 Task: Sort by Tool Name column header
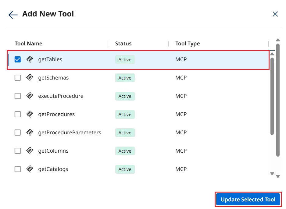28,44
